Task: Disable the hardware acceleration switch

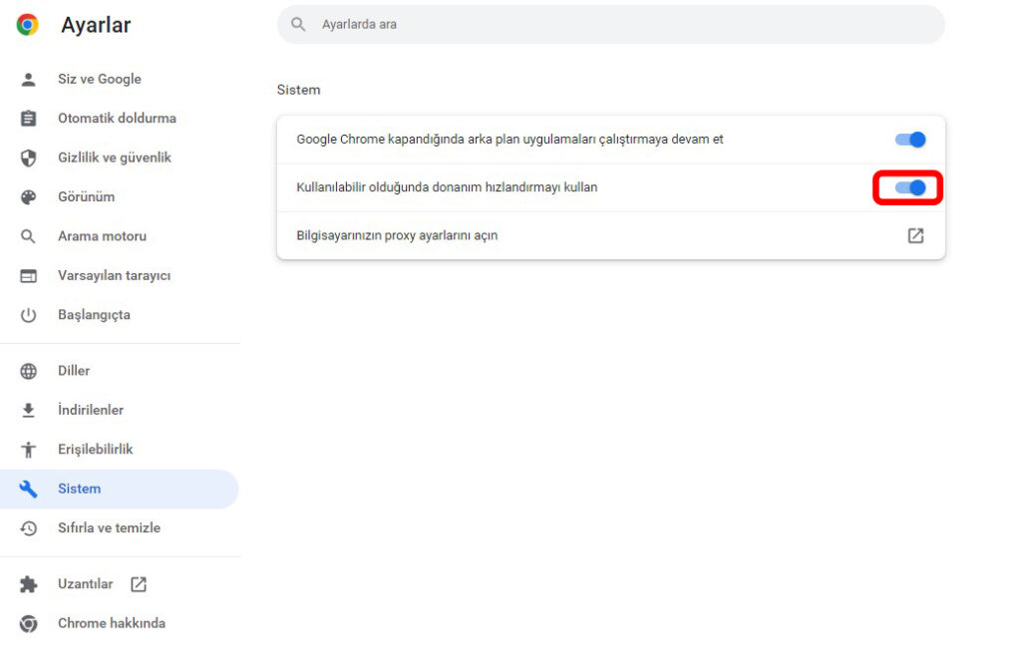Action: tap(910, 187)
